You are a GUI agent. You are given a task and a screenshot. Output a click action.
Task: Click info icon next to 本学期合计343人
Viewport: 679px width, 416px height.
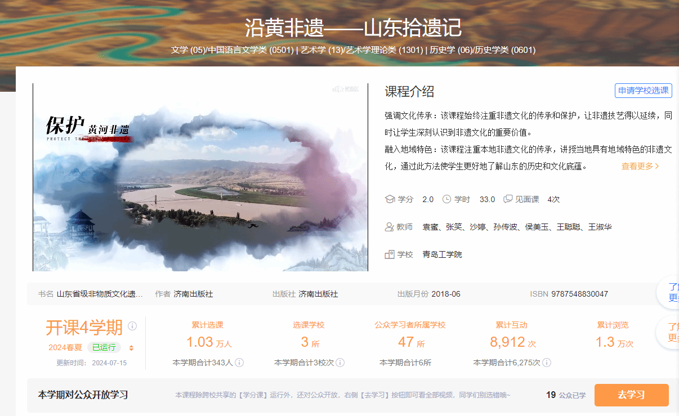click(239, 363)
